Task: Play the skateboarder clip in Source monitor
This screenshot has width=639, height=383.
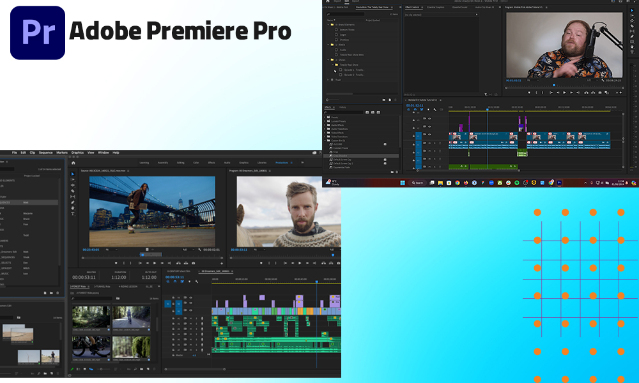Action: pyautogui.click(x=155, y=264)
